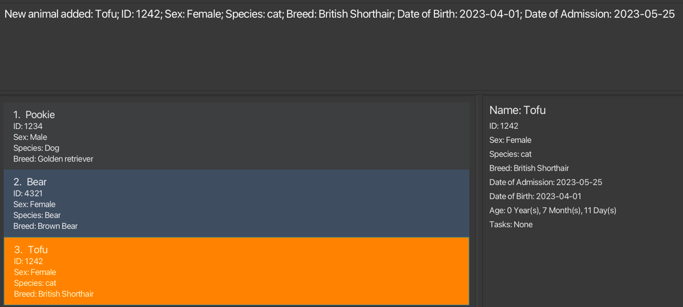Click Pookie's ID: 1234 text

[x=28, y=126]
